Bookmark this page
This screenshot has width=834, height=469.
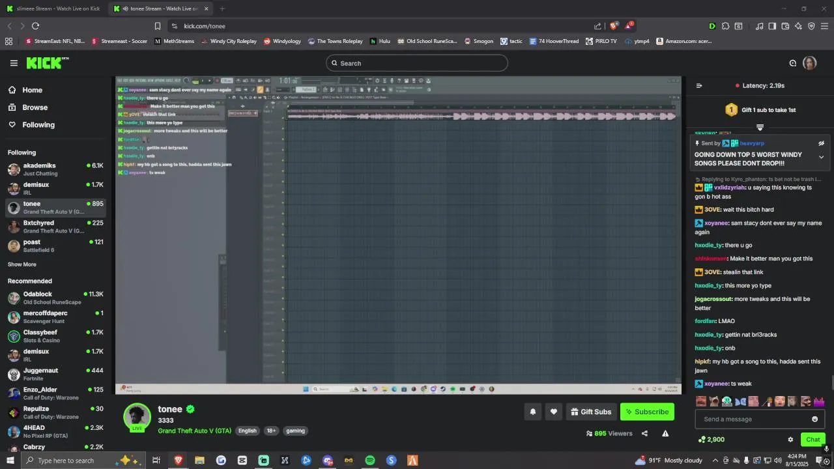[157, 26]
